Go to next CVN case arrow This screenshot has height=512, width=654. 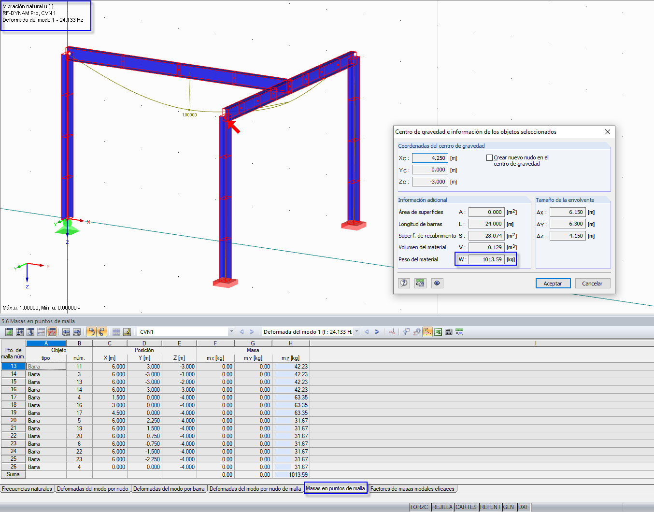(x=252, y=332)
